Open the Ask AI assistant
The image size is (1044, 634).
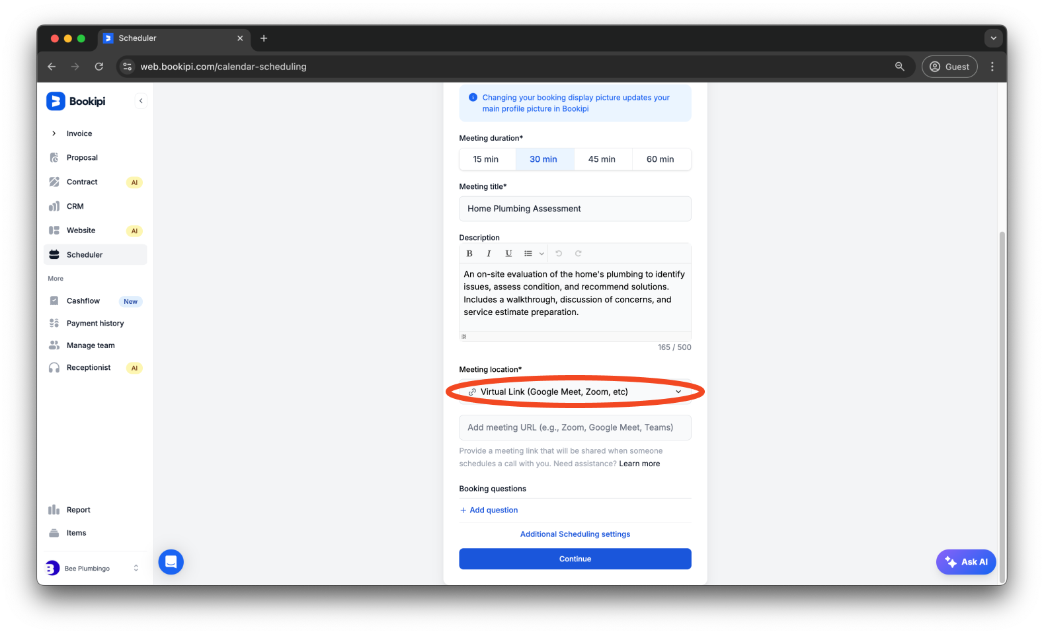pyautogui.click(x=966, y=562)
